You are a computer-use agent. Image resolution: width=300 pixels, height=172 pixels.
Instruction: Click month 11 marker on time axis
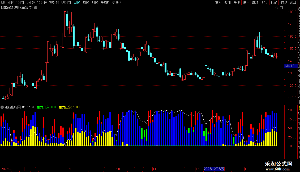[x=155, y=169]
